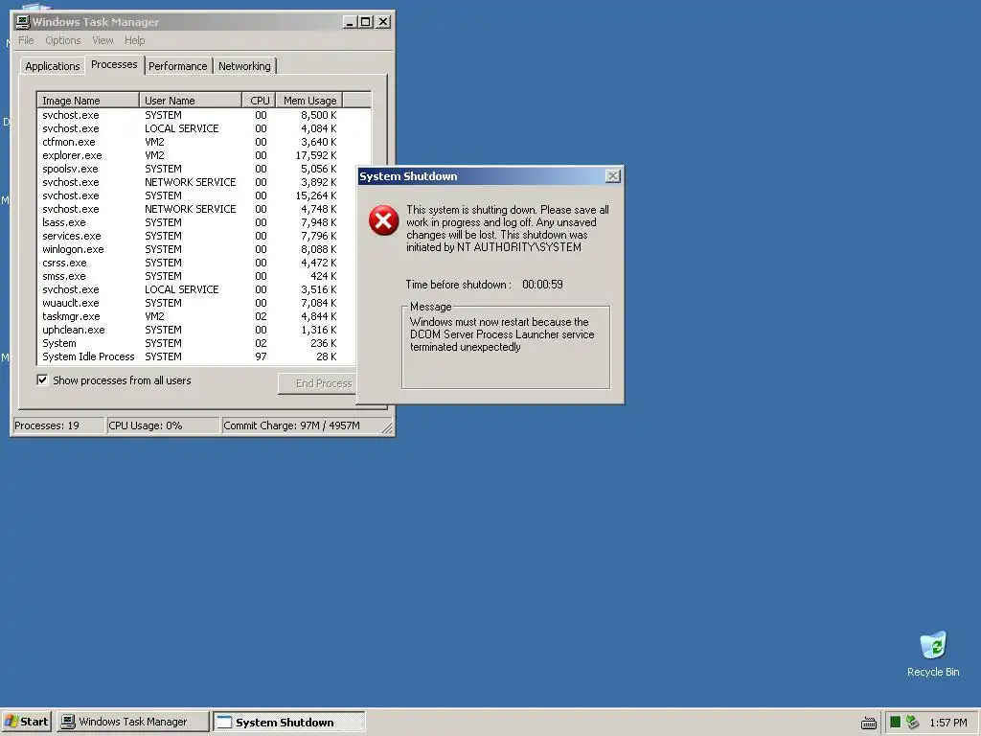Click the 00:00:59 shutdown countdown
The width and height of the screenshot is (981, 736).
tap(542, 284)
